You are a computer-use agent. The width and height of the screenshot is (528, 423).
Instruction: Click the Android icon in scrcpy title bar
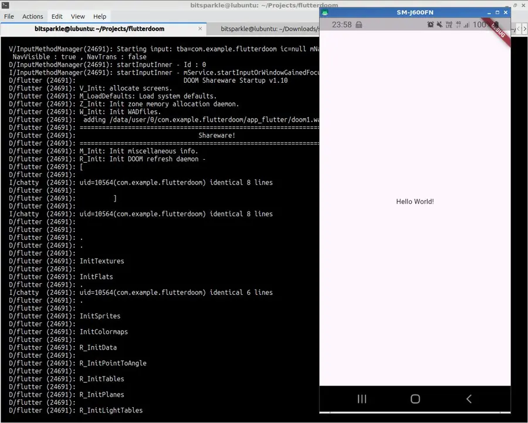coord(325,12)
